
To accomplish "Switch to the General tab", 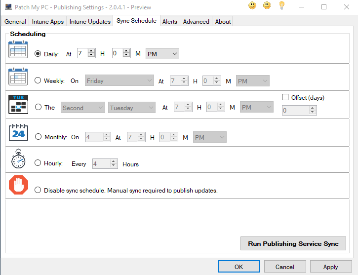I will coord(15,21).
